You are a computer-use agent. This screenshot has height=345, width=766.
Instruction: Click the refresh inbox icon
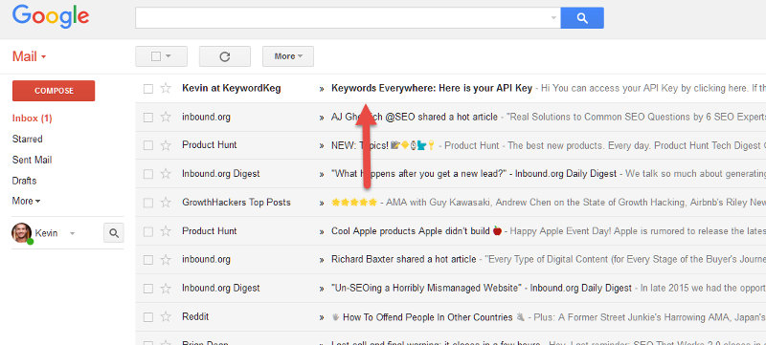click(x=225, y=56)
